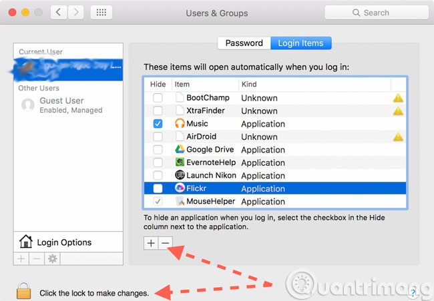Image resolution: width=434 pixels, height=301 pixels.
Task: Click the BootChamp blank document icon
Action: click(180, 97)
